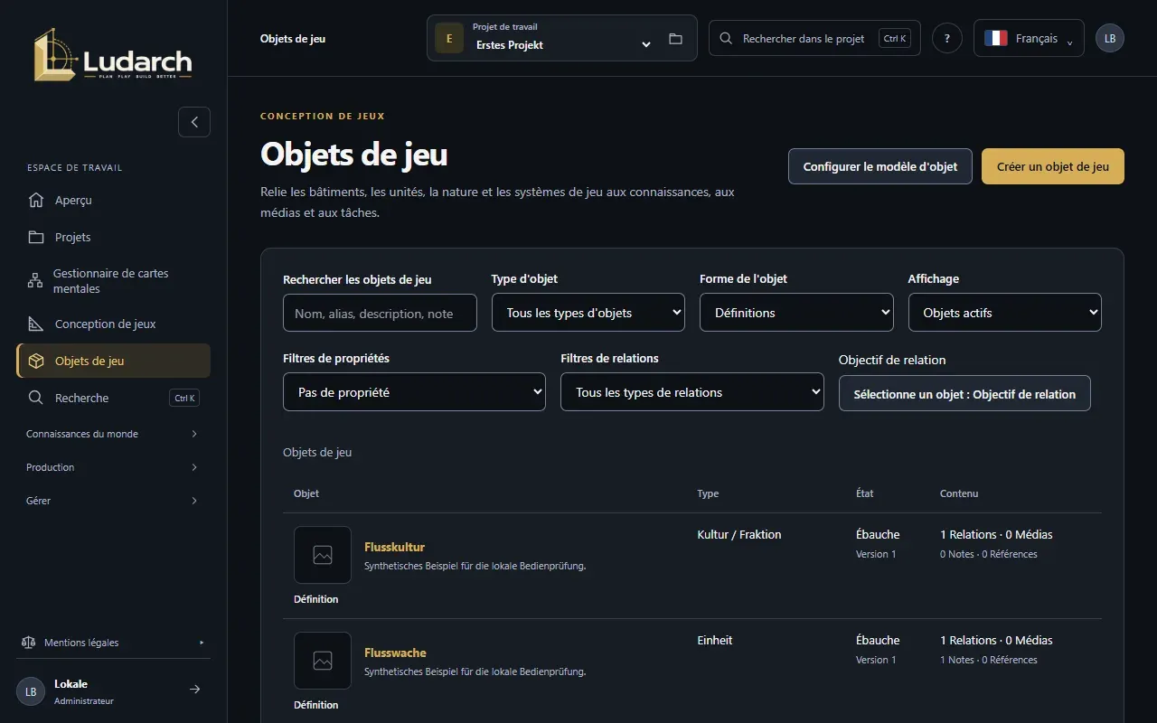Expand the Production section

coord(113,467)
